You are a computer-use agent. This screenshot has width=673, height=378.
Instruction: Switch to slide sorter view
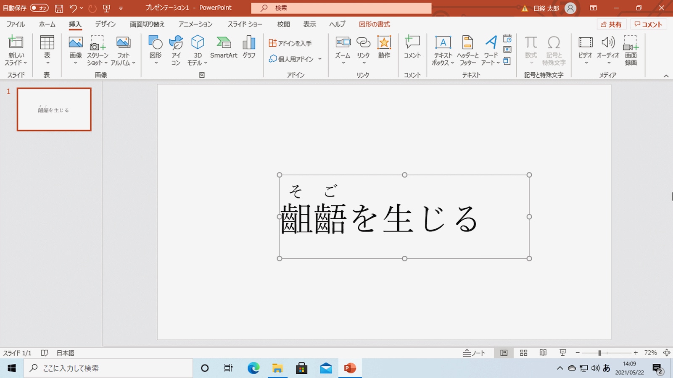(x=523, y=353)
